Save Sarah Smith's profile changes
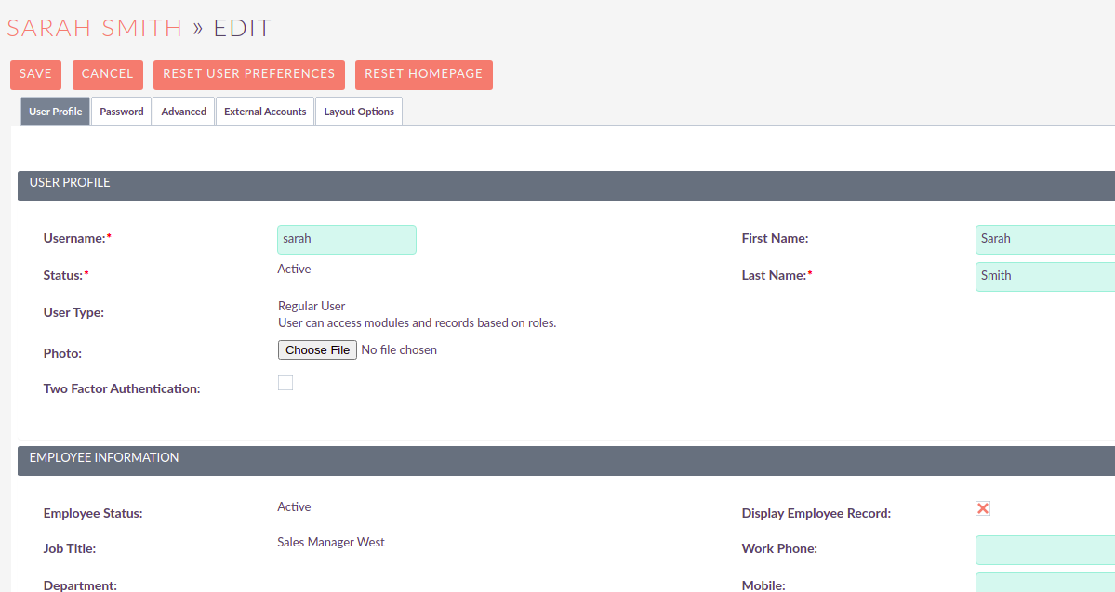The width and height of the screenshot is (1115, 592). [x=35, y=74]
